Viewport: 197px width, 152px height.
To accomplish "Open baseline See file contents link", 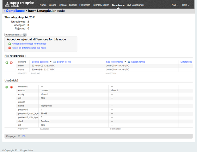I will pos(40,62).
